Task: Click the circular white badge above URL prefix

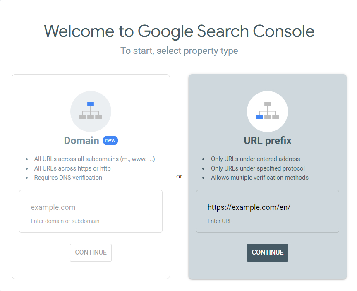Action: (267, 111)
